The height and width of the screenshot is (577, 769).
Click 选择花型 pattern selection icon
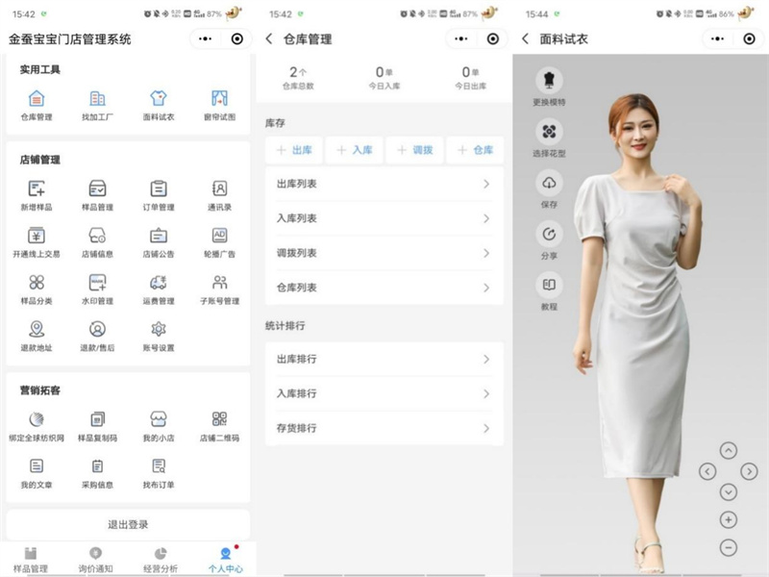(x=549, y=132)
